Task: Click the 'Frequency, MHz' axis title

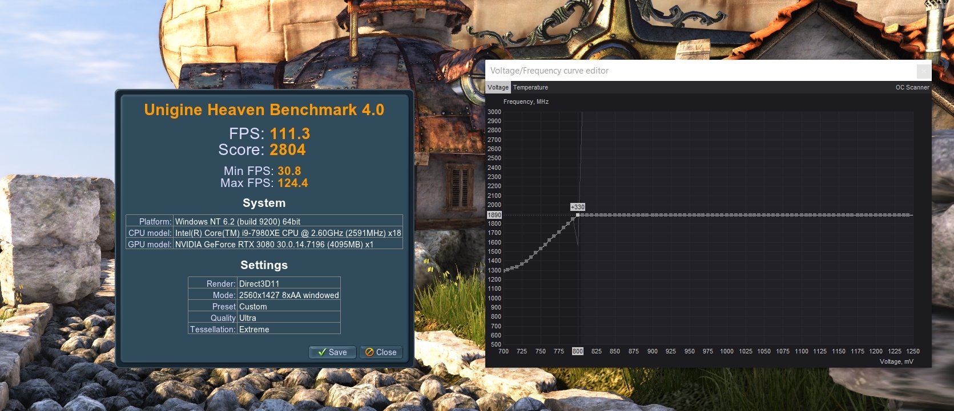Action: (526, 101)
